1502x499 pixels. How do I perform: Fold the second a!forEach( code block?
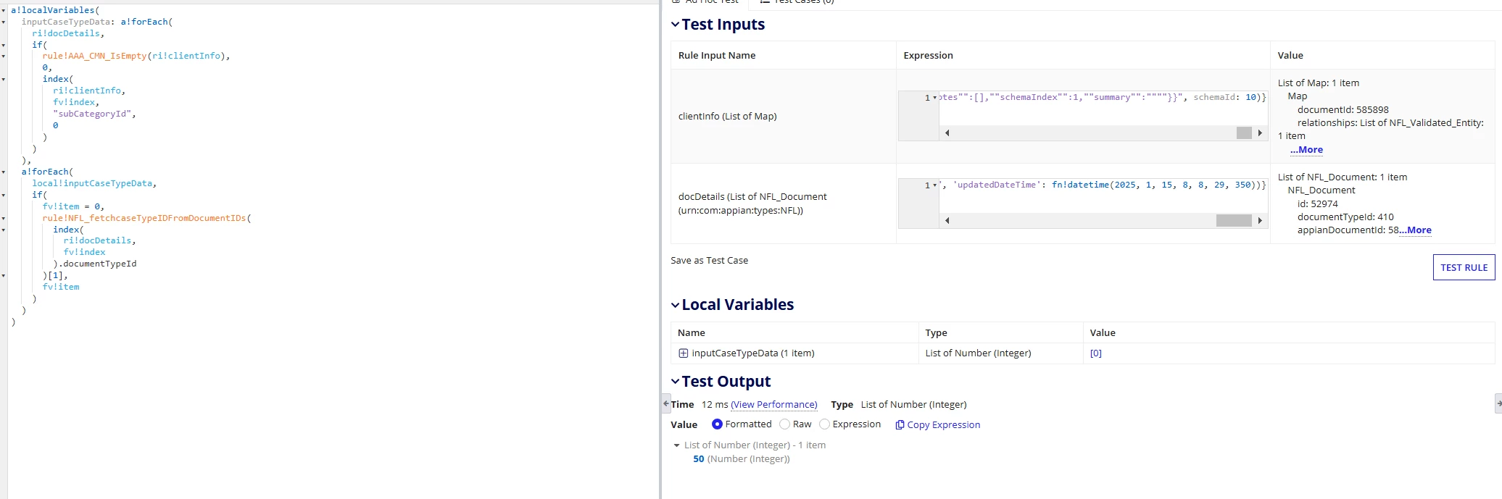pos(4,172)
